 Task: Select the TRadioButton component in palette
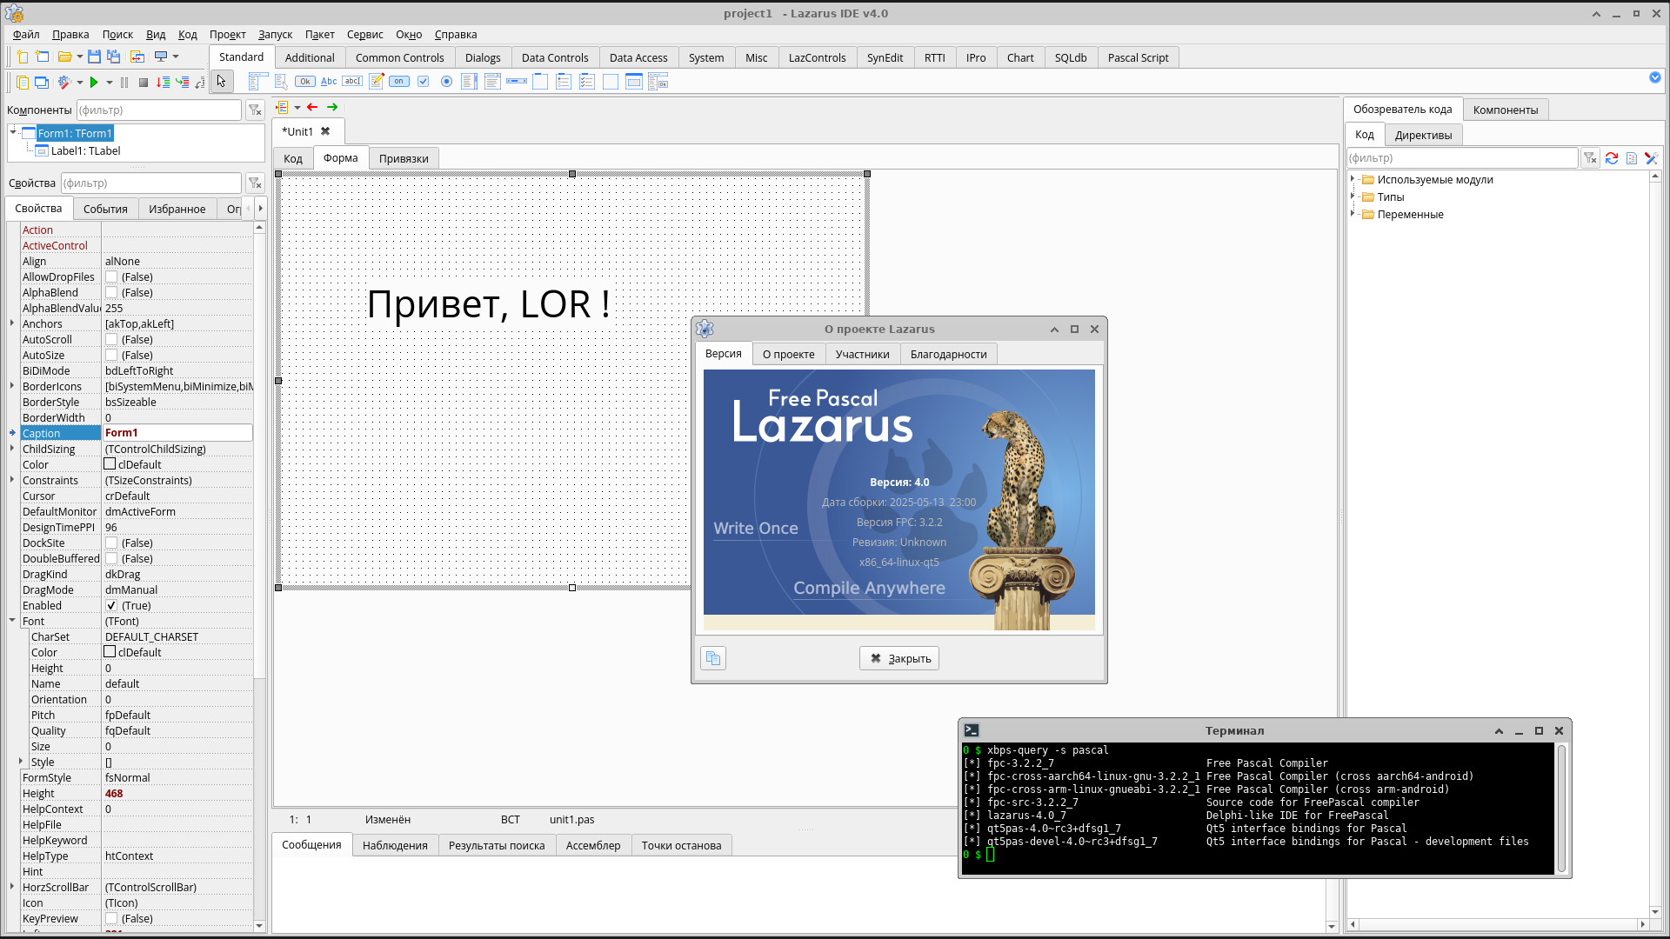[447, 82]
